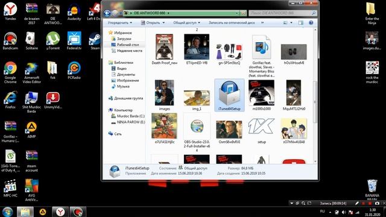
Task: Select Домашняя группа in sidebar
Action: click(125, 98)
